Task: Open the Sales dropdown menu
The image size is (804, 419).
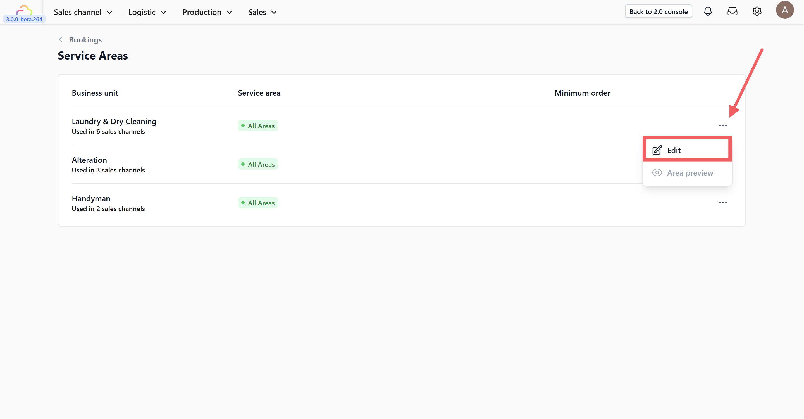Action: (x=263, y=12)
